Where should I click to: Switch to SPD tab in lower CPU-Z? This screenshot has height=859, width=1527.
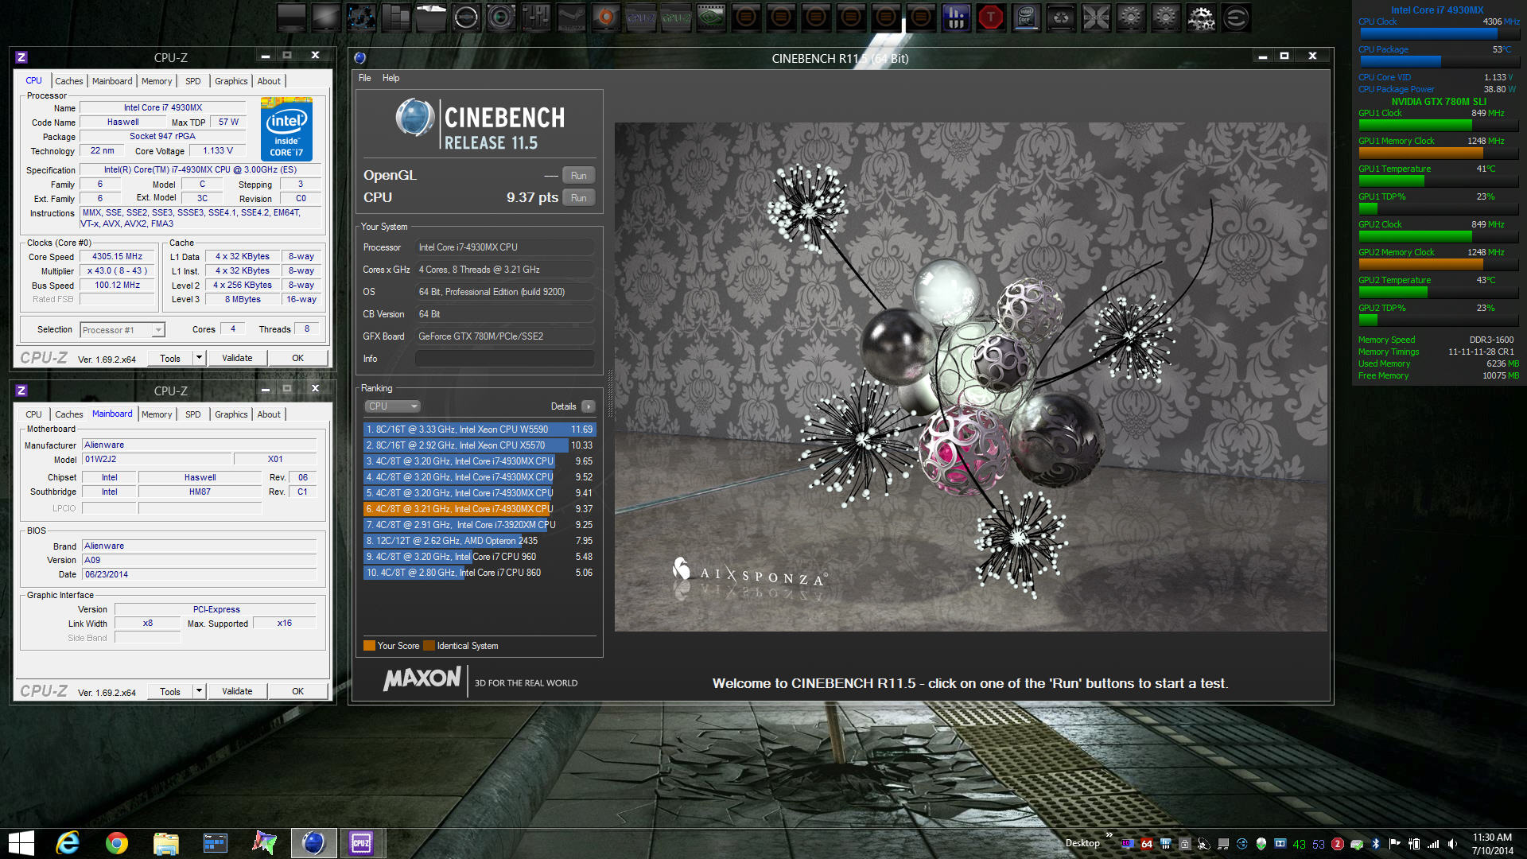point(193,414)
